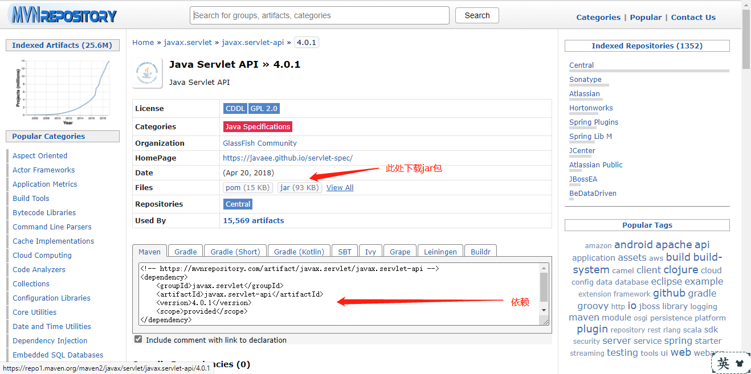Screen dimensions: 751x374
Task: Click inside the Maven dependency code box
Action: coord(338,294)
